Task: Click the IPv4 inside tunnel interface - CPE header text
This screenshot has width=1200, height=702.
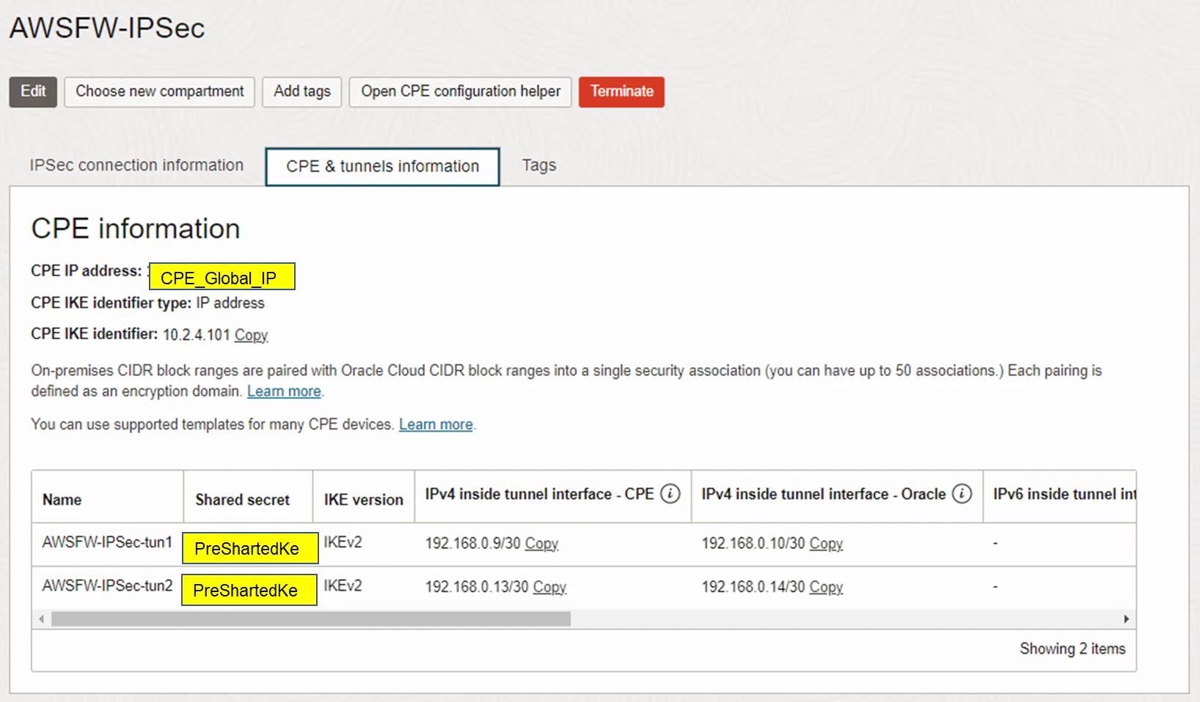Action: 539,494
